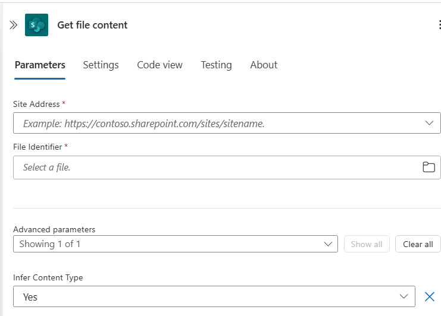The height and width of the screenshot is (316, 441).
Task: Click the Clear all button
Action: pyautogui.click(x=418, y=244)
